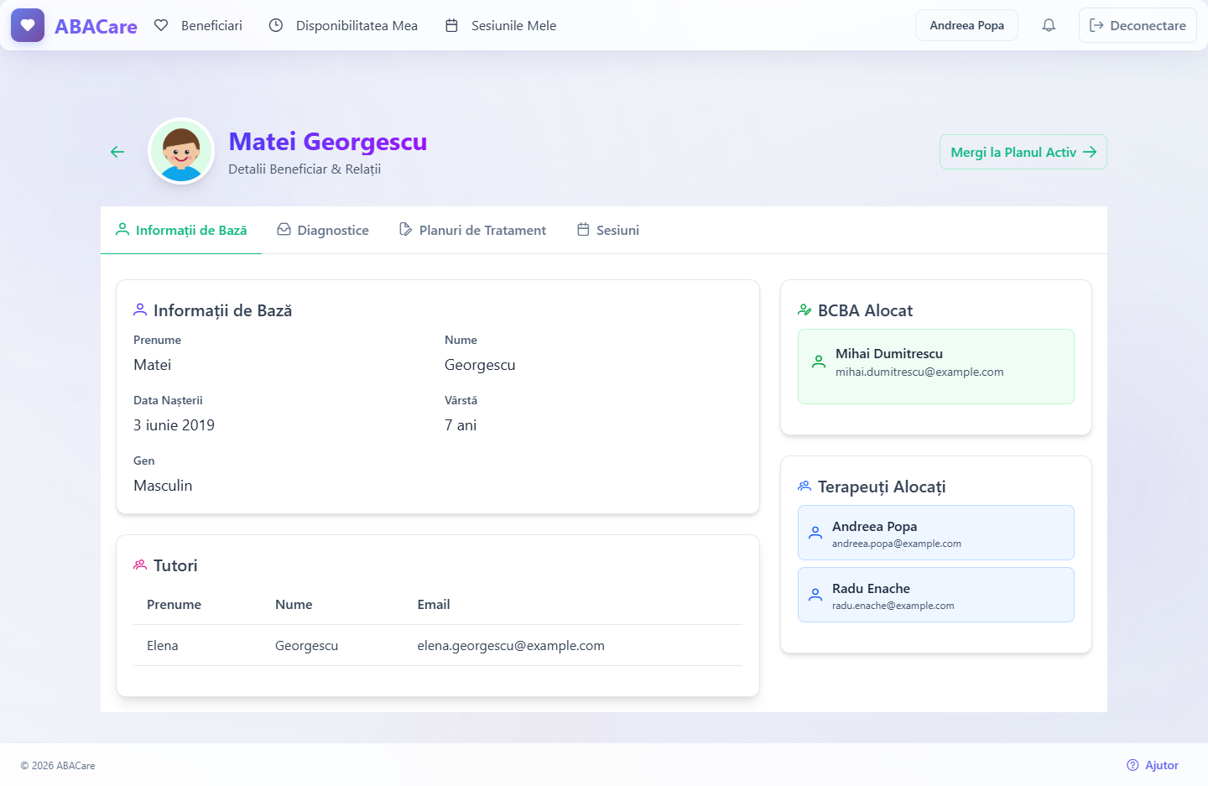Click the ABACare heart logo icon
Viewport: 1208px width, 786px height.
[x=28, y=25]
